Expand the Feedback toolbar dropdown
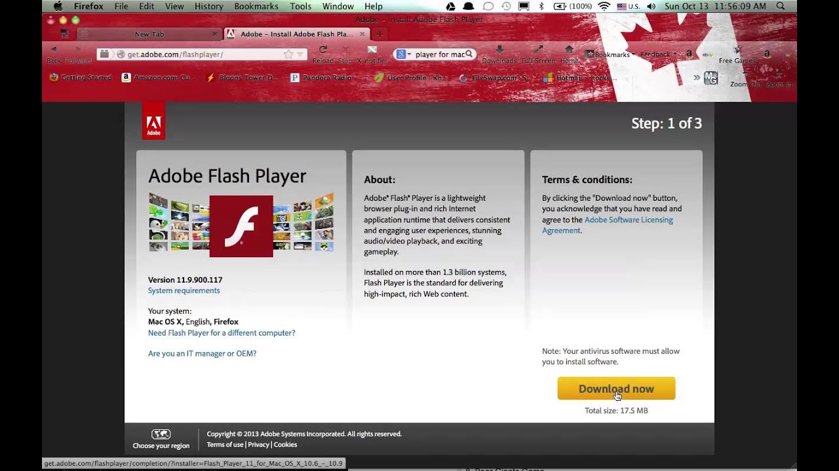839x471 pixels. tap(659, 54)
